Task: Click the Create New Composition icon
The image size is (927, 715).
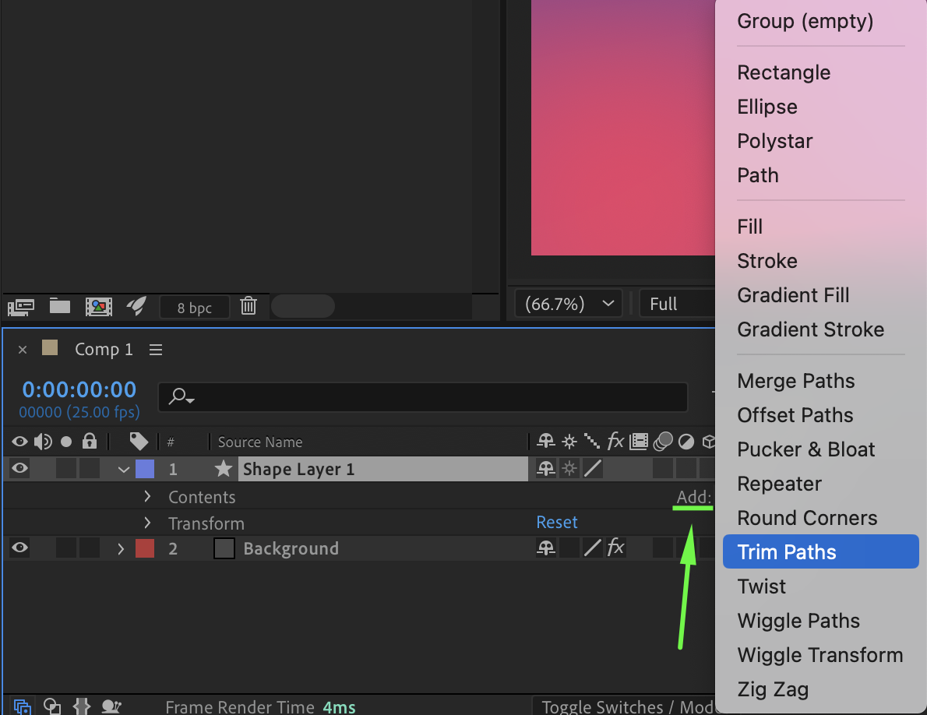Action: 99,306
